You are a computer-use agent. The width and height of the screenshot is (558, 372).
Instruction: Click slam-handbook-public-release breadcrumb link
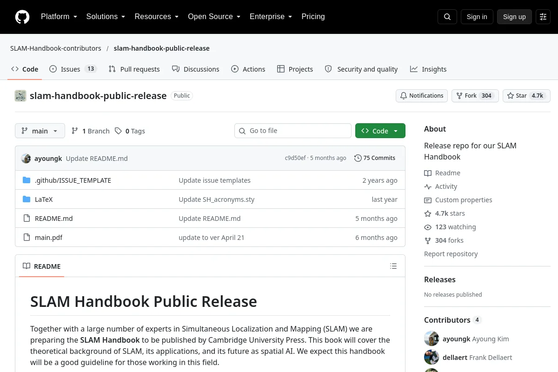pos(162,48)
